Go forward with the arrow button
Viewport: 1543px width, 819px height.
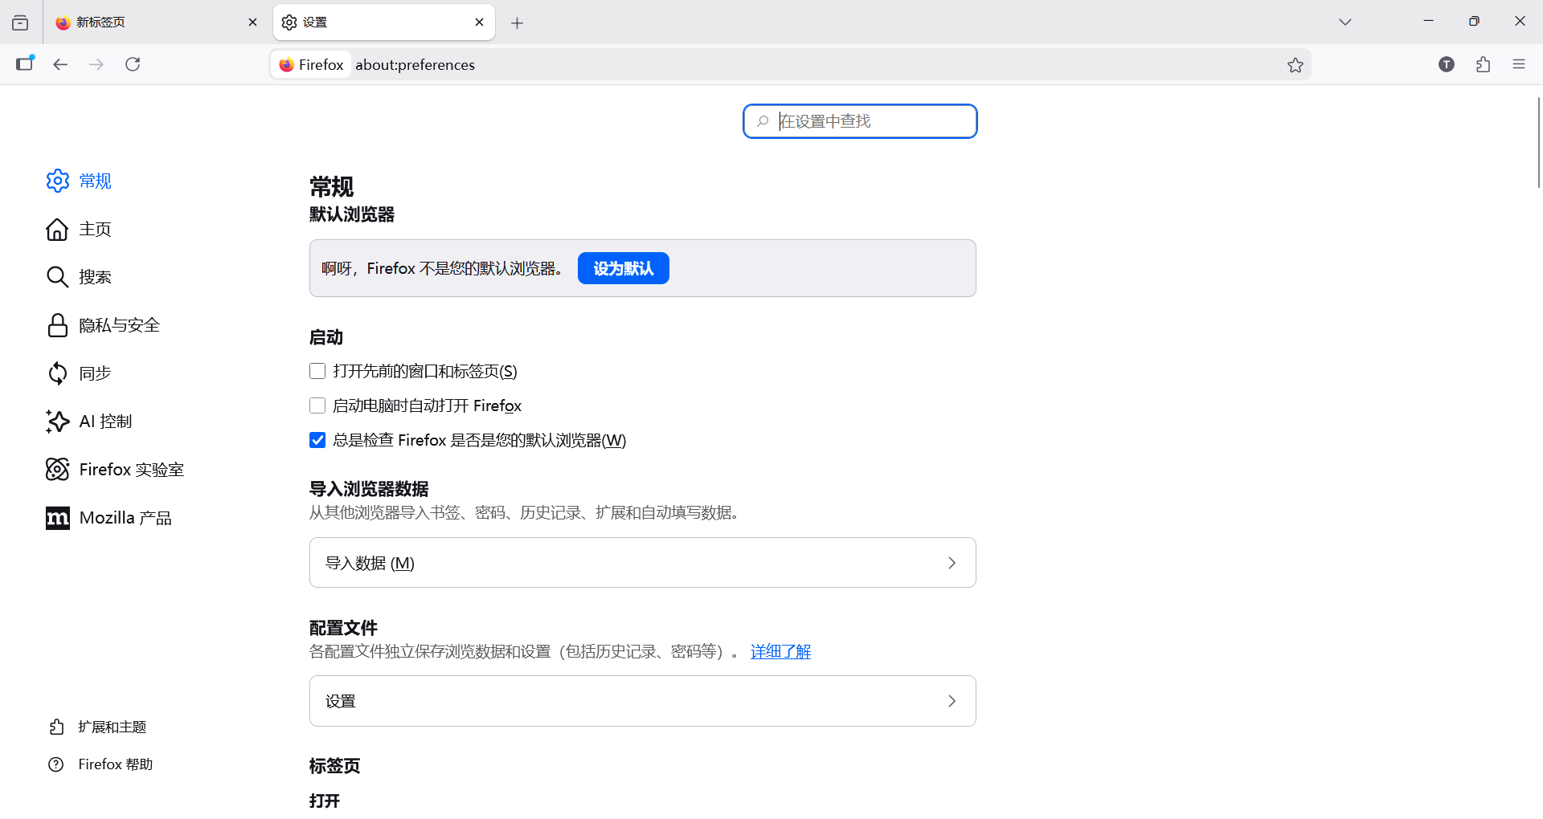pos(96,64)
